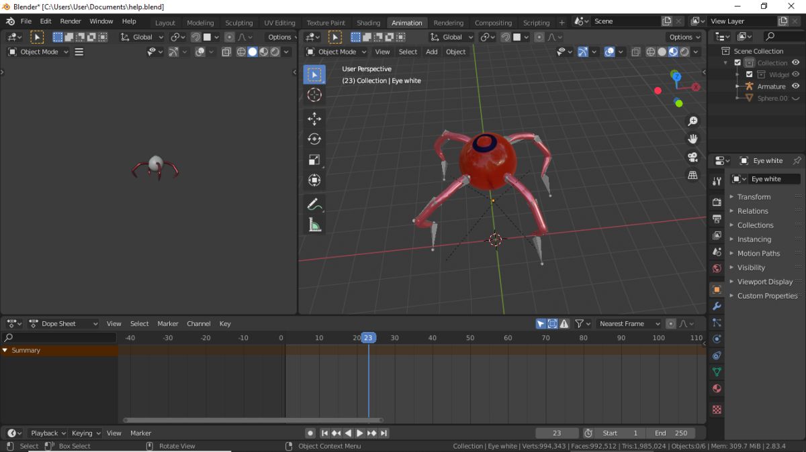Open the Modifier properties wrench tab

pyautogui.click(x=717, y=306)
